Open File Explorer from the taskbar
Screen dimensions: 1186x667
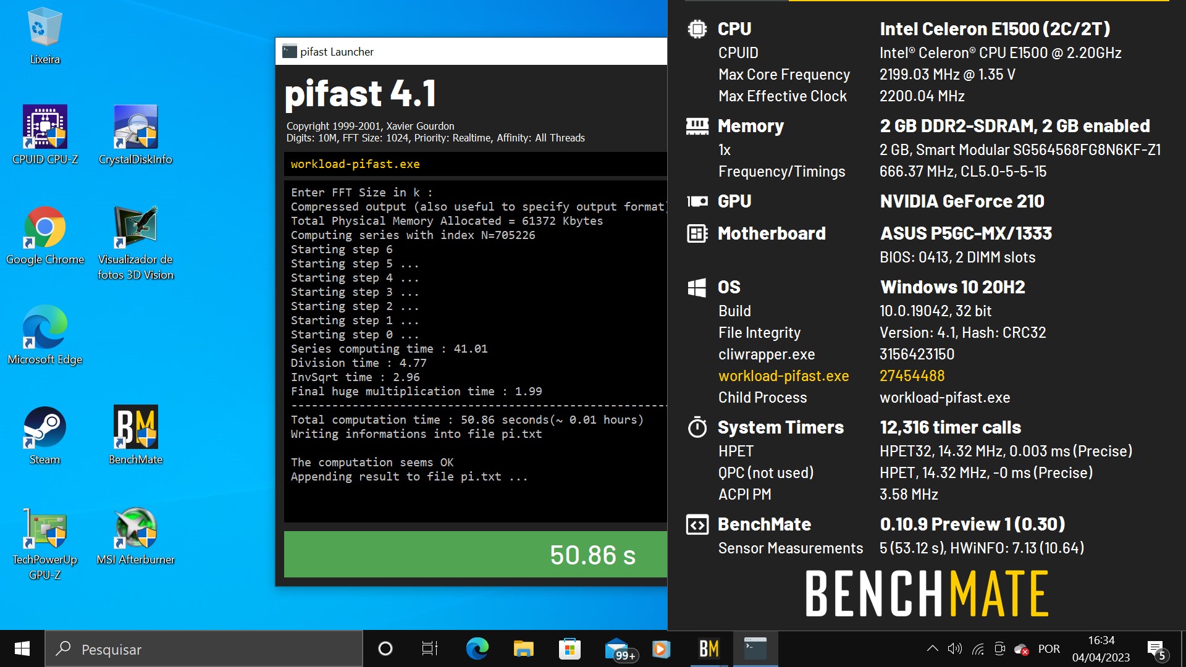coord(523,648)
